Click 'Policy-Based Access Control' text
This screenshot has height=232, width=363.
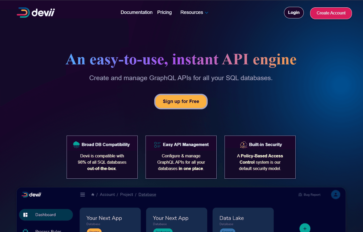(x=261, y=159)
